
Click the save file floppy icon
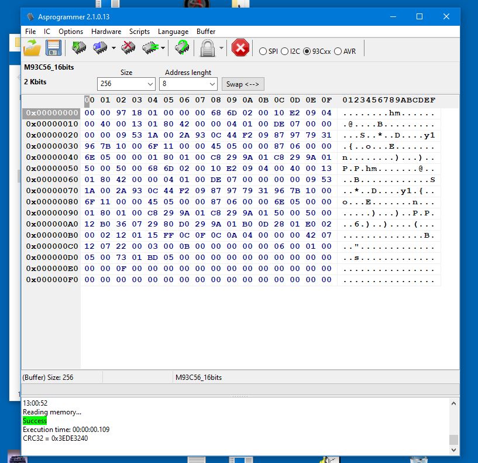pyautogui.click(x=53, y=48)
